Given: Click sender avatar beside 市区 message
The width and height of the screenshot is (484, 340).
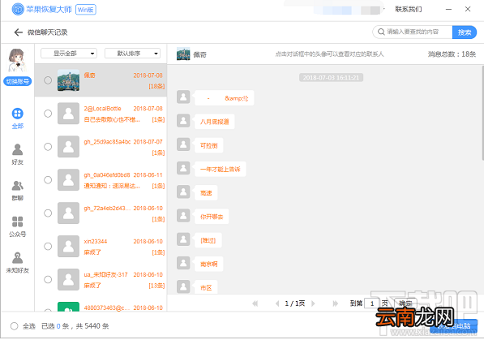Looking at the screenshot, I should point(183,286).
